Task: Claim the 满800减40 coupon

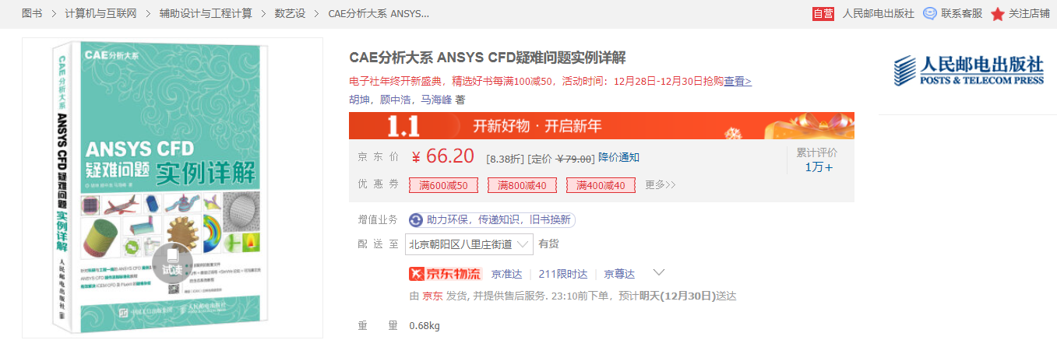Action: tap(522, 185)
